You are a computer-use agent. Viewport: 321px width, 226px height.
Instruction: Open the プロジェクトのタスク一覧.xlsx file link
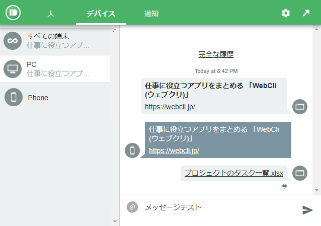click(x=234, y=173)
